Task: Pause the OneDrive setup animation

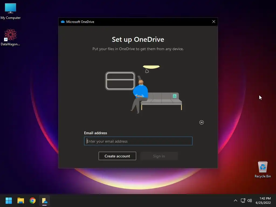Action: click(x=202, y=122)
